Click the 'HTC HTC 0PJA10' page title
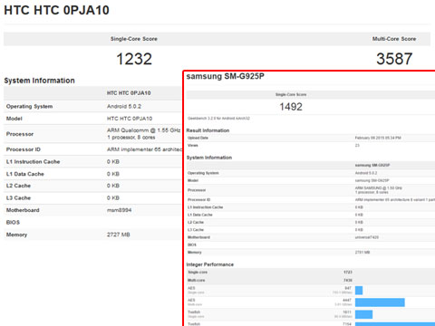 pyautogui.click(x=56, y=10)
